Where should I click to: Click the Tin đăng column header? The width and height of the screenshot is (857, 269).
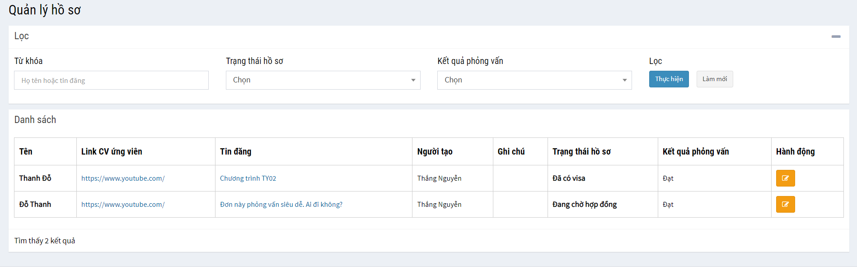pyautogui.click(x=235, y=152)
